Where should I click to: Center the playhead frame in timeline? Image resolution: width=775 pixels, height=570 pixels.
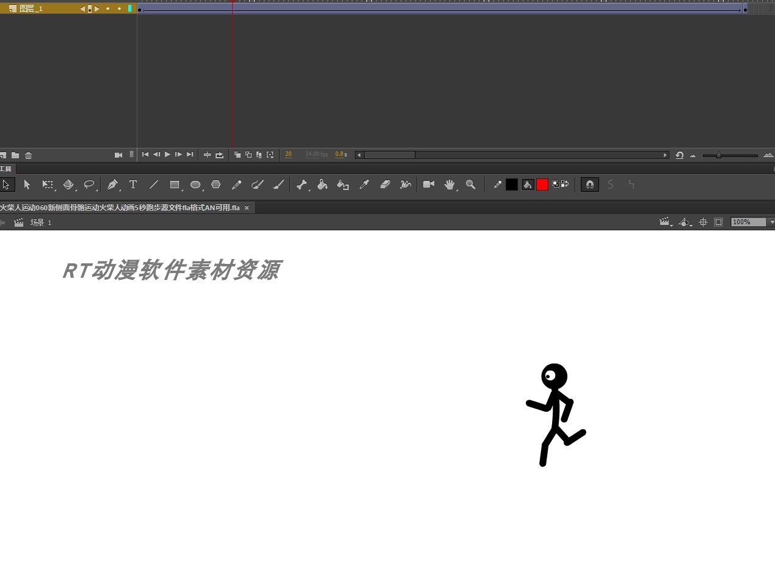(x=207, y=155)
